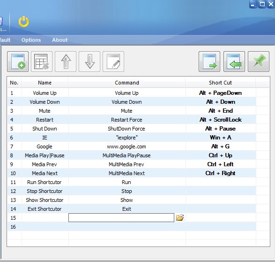Viewport: 275px width, 262px height.
Task: Click the "iexplore" command cell
Action: click(x=127, y=138)
